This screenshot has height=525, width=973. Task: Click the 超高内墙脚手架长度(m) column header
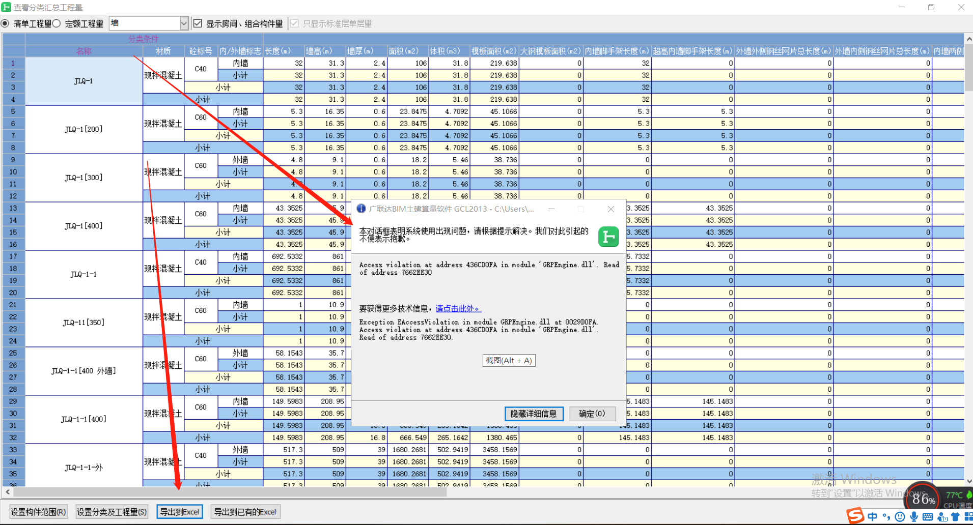692,51
